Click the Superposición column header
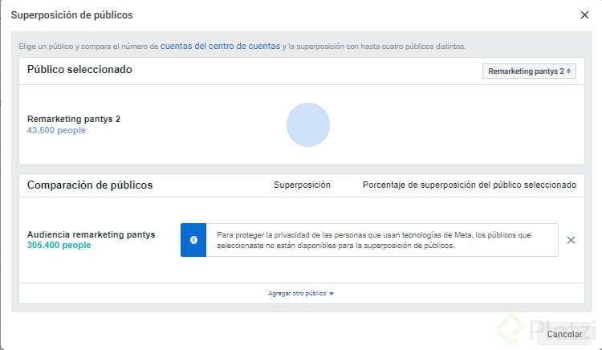The height and width of the screenshot is (350, 602). click(x=302, y=185)
